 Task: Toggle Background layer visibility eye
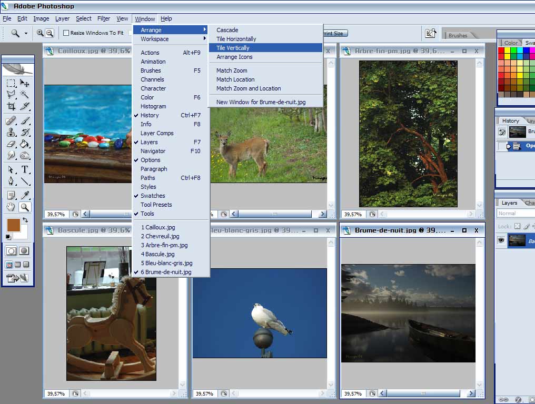[x=501, y=240]
